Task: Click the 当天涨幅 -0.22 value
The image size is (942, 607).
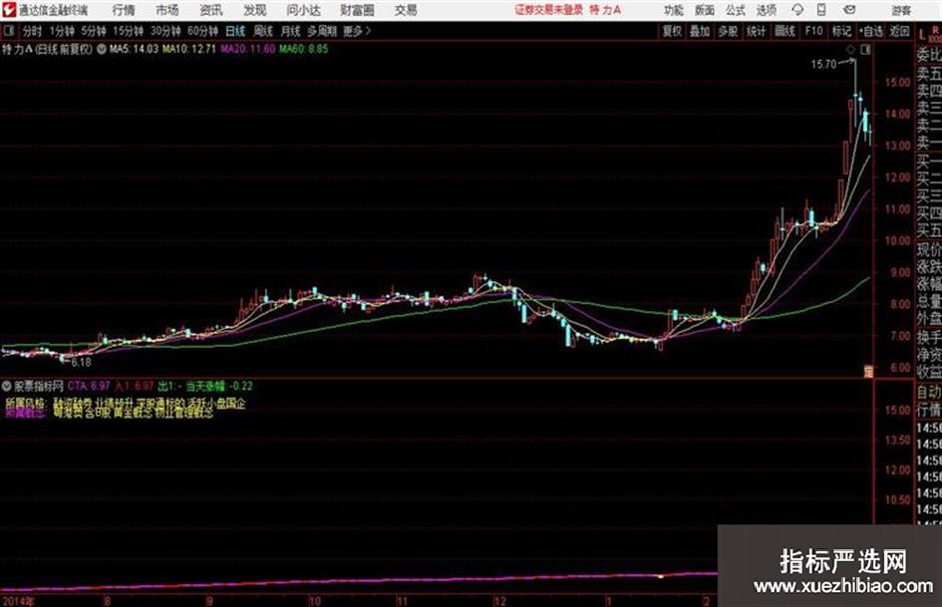Action: 219,386
